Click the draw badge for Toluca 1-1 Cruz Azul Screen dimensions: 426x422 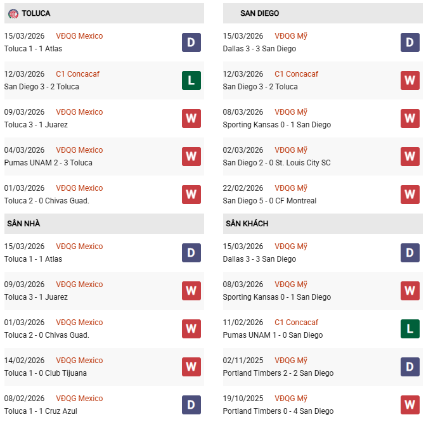(x=191, y=405)
